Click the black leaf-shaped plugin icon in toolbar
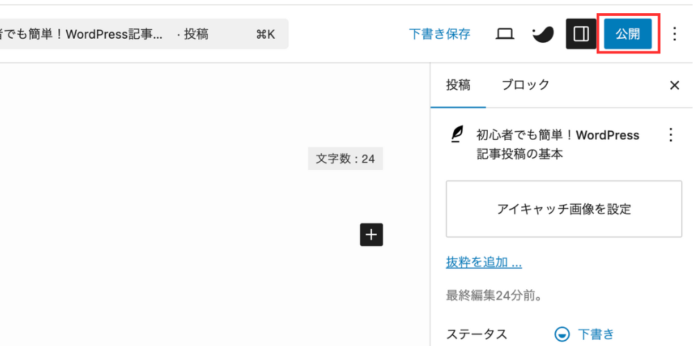Viewport: 693px width, 346px height. pos(543,34)
